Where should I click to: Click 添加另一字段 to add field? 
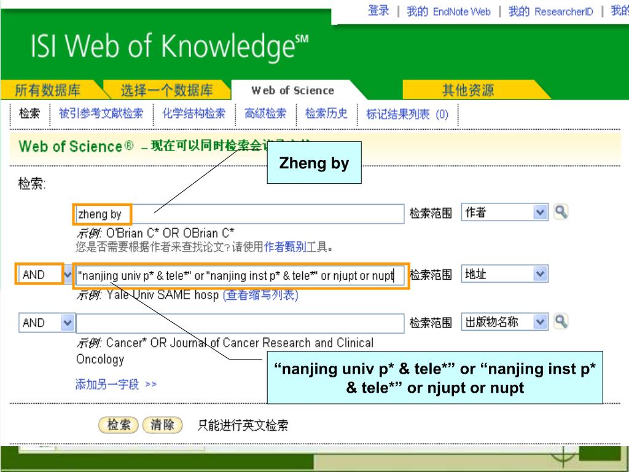115,384
